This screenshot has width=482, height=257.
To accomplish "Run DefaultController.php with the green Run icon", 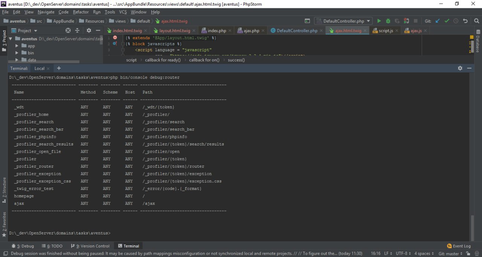I will (379, 21).
